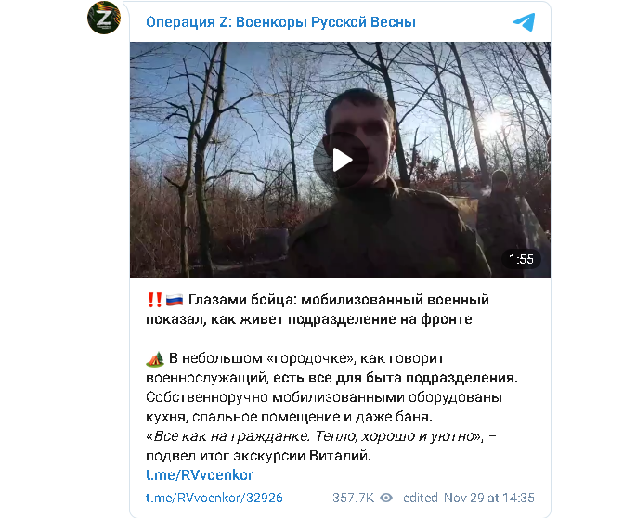637x518 pixels.
Task: Click the red double exclamation emoji
Action: coord(154,300)
